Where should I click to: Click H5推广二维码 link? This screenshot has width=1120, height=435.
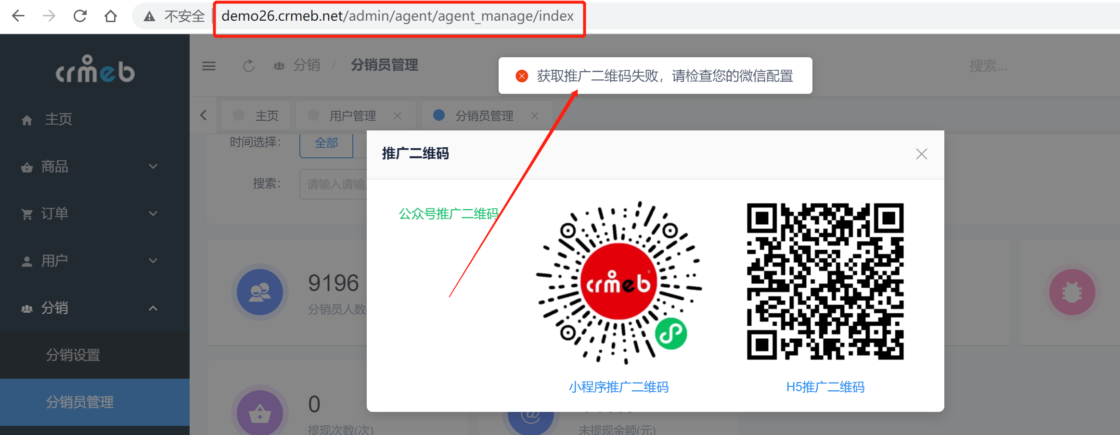tap(825, 387)
